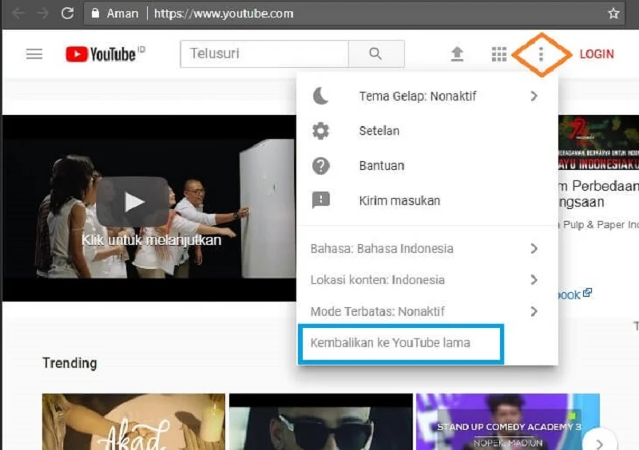Viewport: 639px width, 450px height.
Task: Click inside the Telusuri search field
Action: tap(264, 53)
